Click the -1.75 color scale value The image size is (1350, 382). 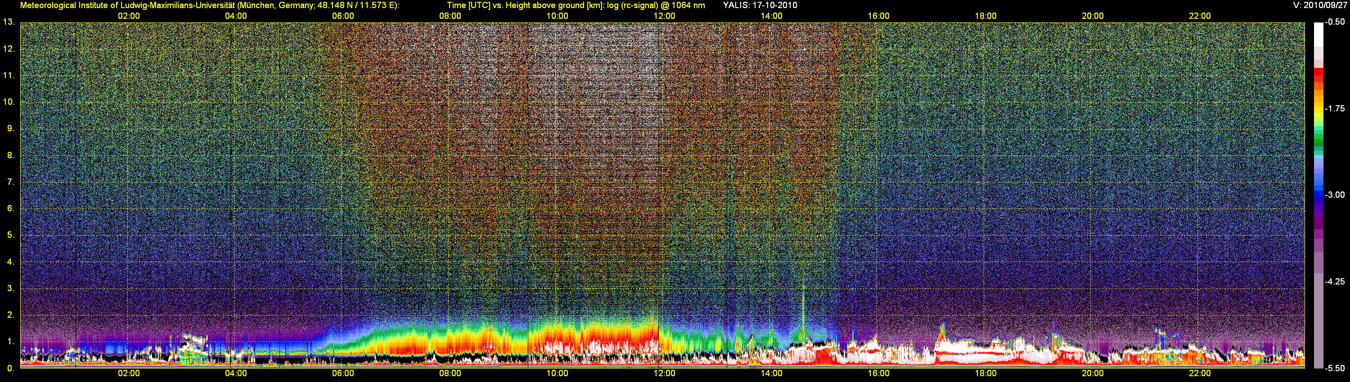(1335, 108)
